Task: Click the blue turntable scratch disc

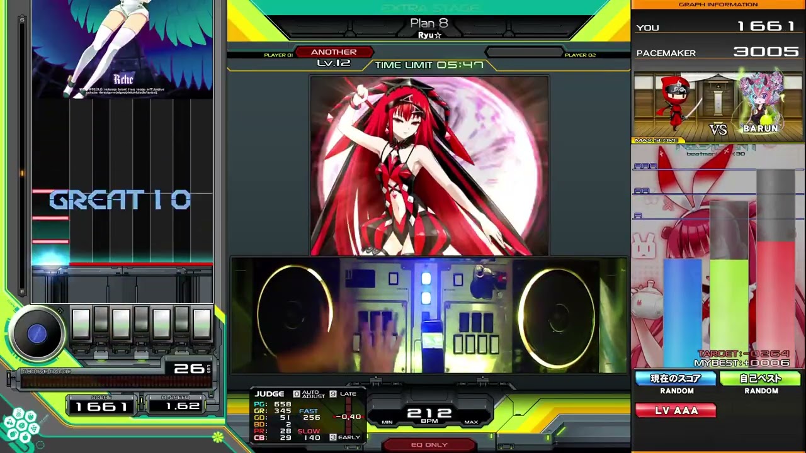Action: click(x=37, y=334)
